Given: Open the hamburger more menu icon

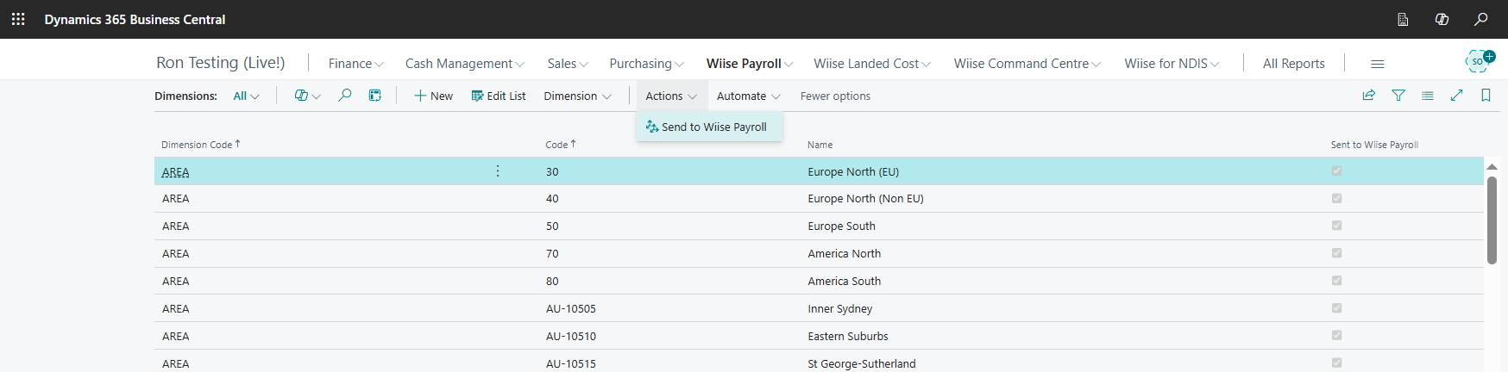Looking at the screenshot, I should 1378,64.
